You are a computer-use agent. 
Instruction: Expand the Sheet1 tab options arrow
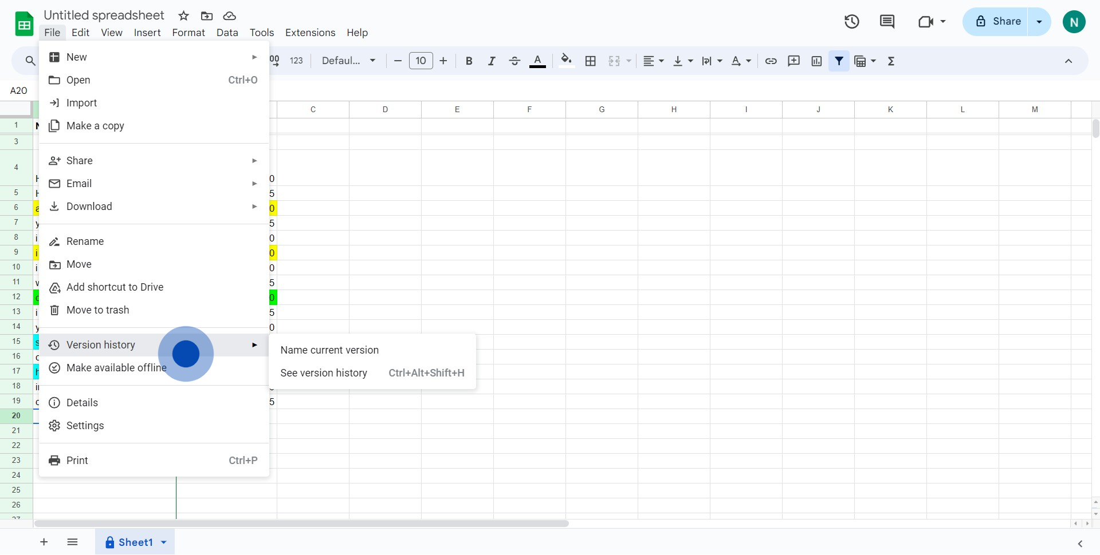point(164,542)
